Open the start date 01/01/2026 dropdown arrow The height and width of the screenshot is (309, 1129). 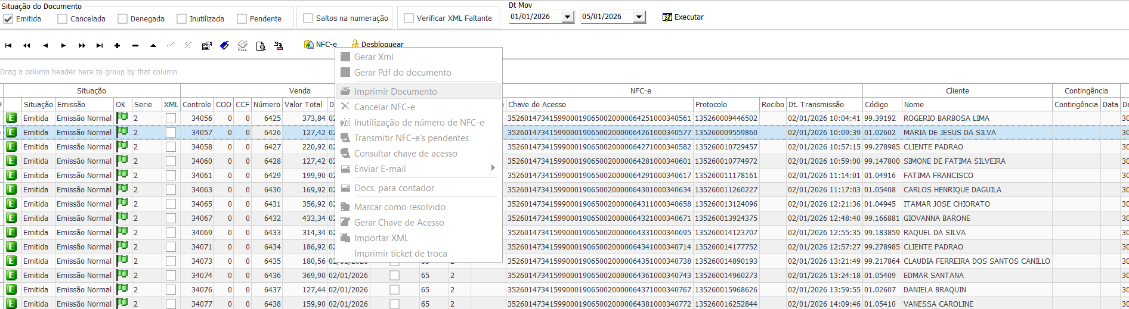click(568, 17)
